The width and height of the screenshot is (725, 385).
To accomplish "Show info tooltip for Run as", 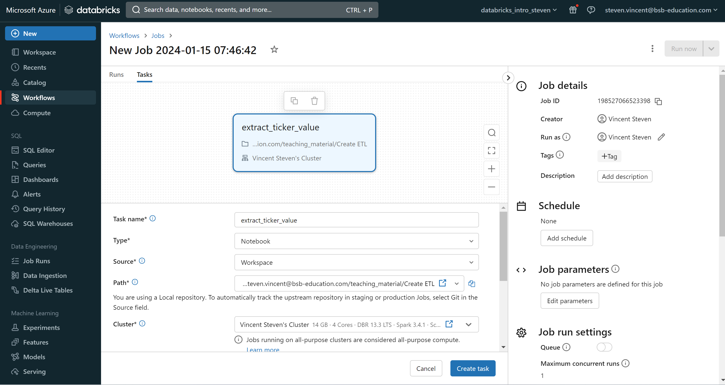I will point(566,137).
